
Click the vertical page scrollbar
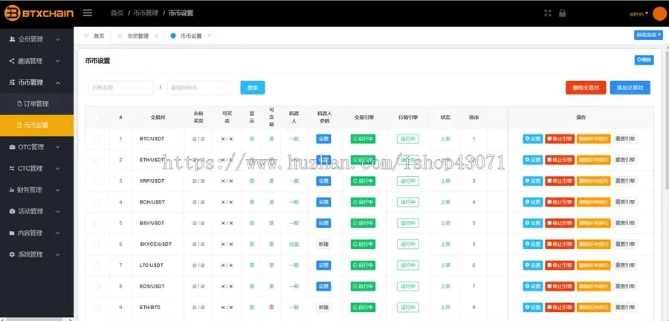point(667,120)
